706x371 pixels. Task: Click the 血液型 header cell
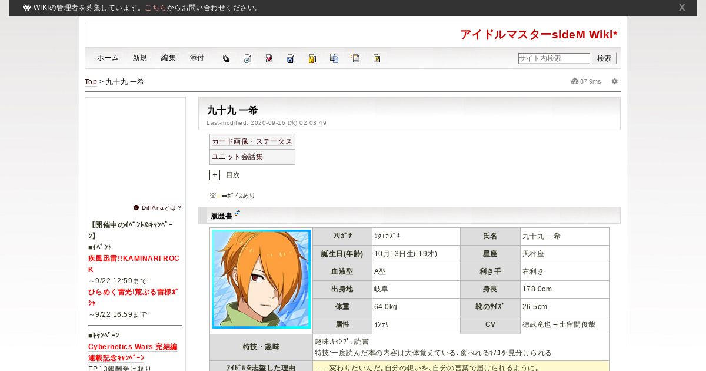coord(342,272)
